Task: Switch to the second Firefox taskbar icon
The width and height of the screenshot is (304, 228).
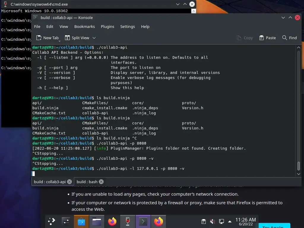Action: (159, 221)
